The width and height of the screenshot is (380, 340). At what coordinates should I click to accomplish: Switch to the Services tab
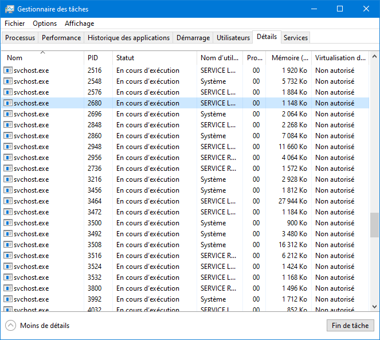pyautogui.click(x=295, y=38)
